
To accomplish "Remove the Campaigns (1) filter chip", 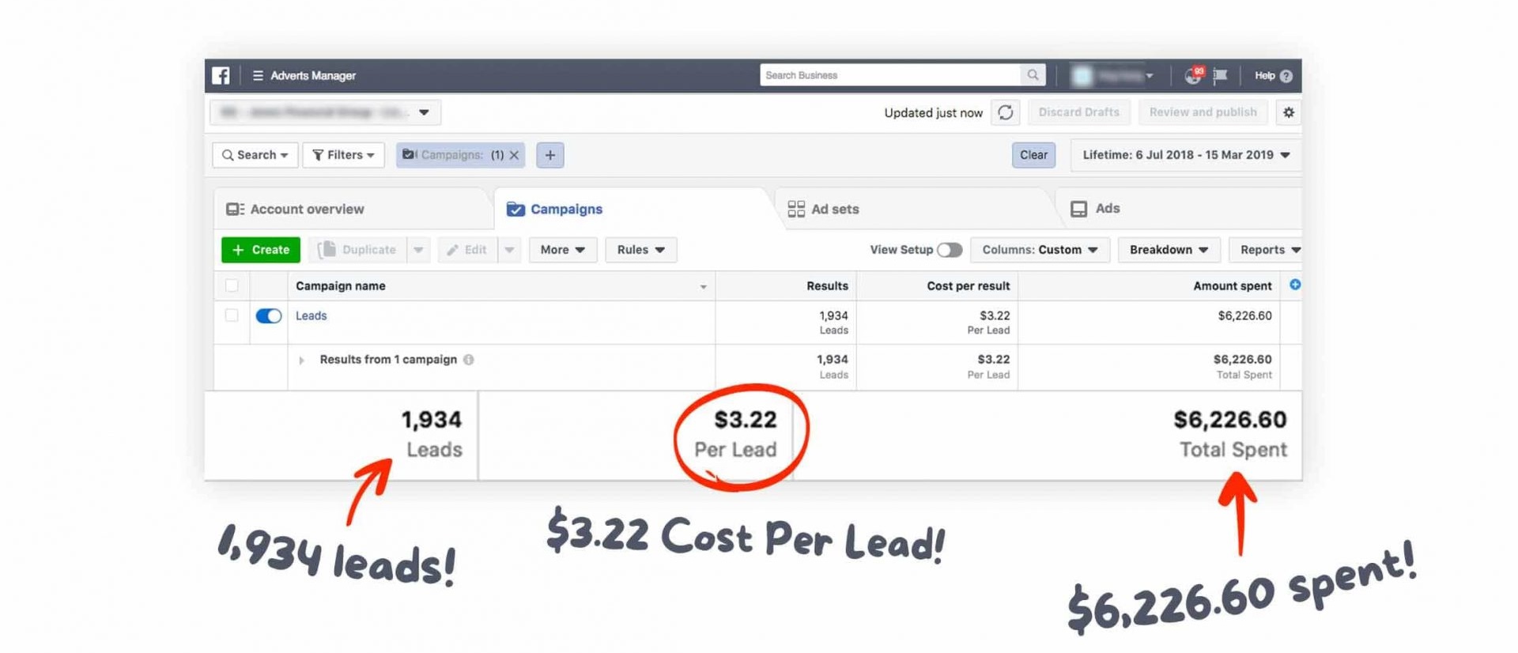I will (x=514, y=155).
